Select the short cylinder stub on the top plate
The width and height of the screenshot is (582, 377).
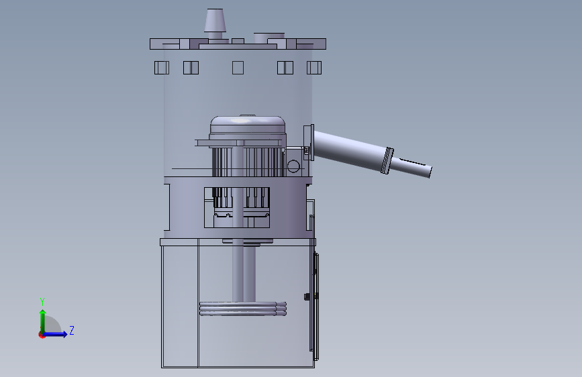(269, 37)
